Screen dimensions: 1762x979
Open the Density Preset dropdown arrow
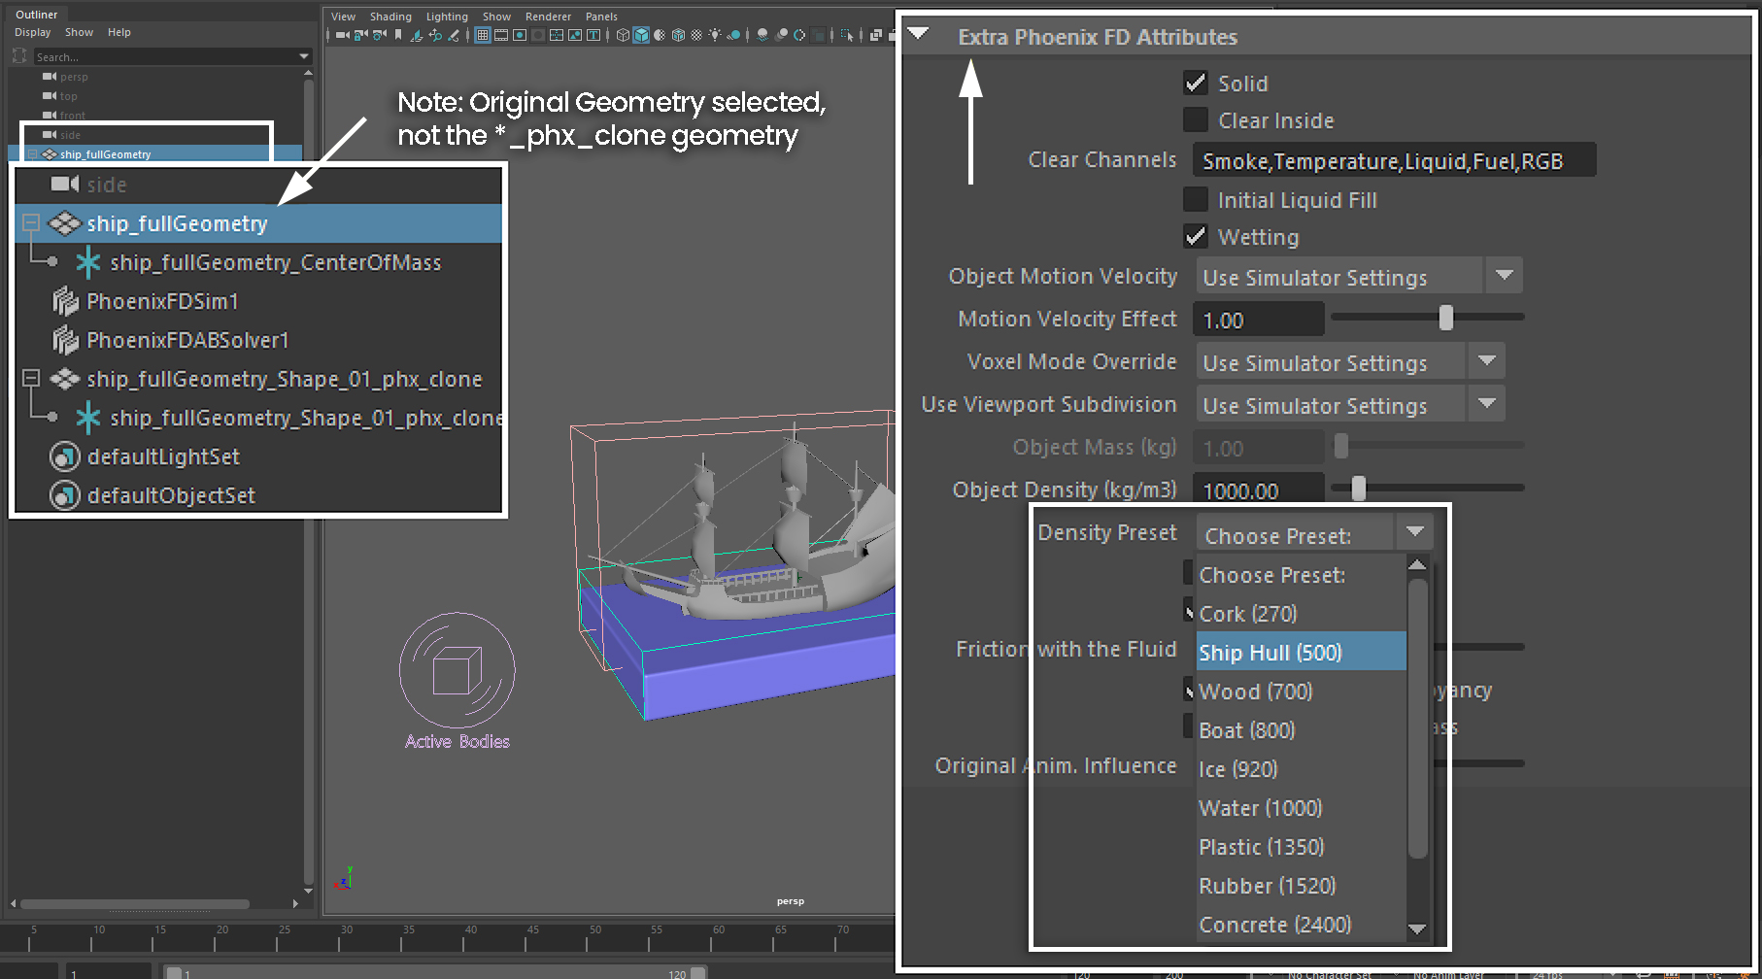1414,532
